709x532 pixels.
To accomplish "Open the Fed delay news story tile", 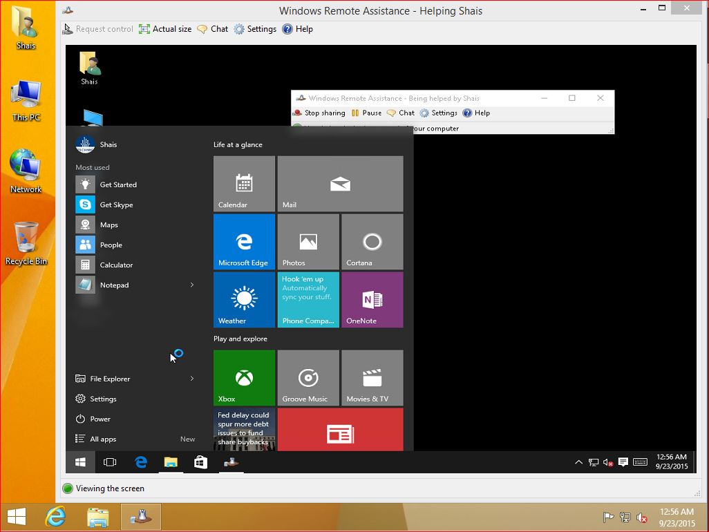I will [244, 429].
